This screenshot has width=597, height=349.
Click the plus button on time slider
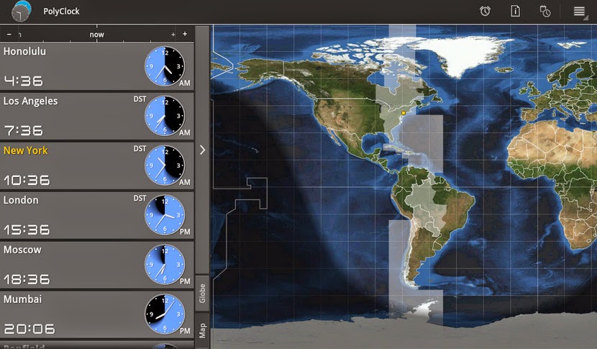pyautogui.click(x=185, y=34)
